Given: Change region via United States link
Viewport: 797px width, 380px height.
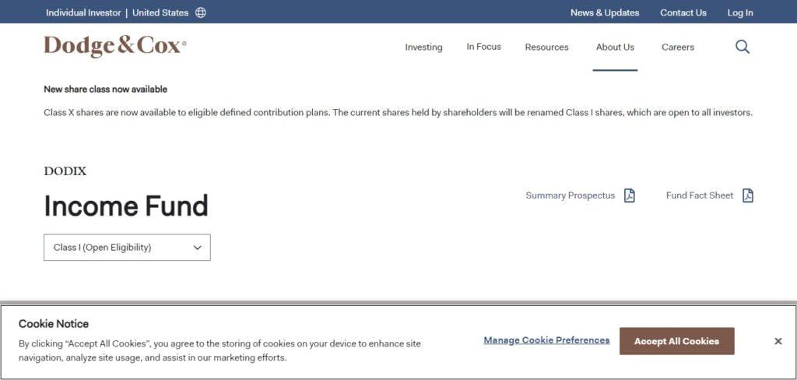Looking at the screenshot, I should point(160,12).
